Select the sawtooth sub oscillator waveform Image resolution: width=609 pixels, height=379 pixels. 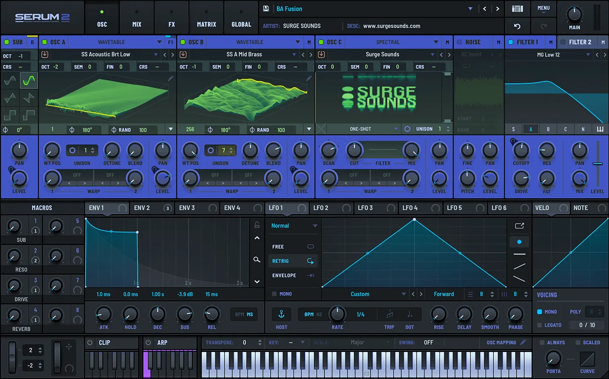click(x=29, y=98)
